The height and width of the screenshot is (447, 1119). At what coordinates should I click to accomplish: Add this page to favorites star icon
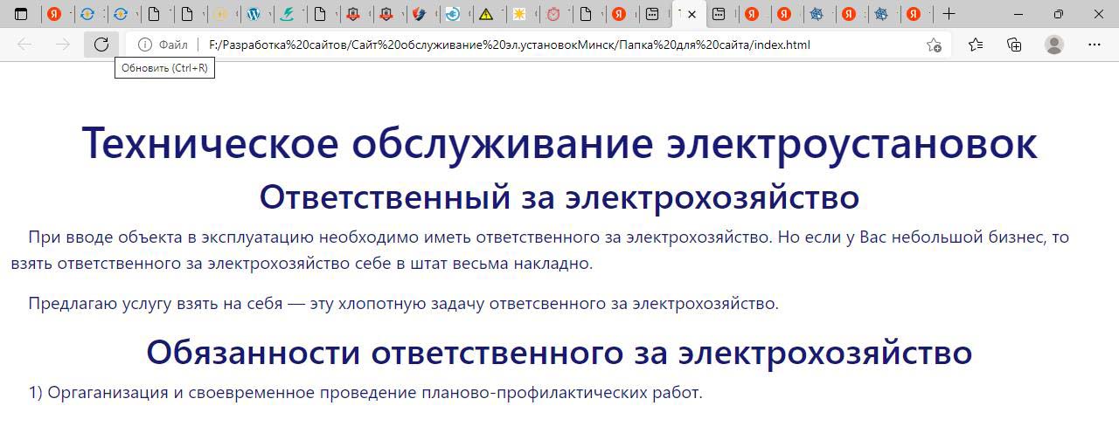(x=934, y=45)
